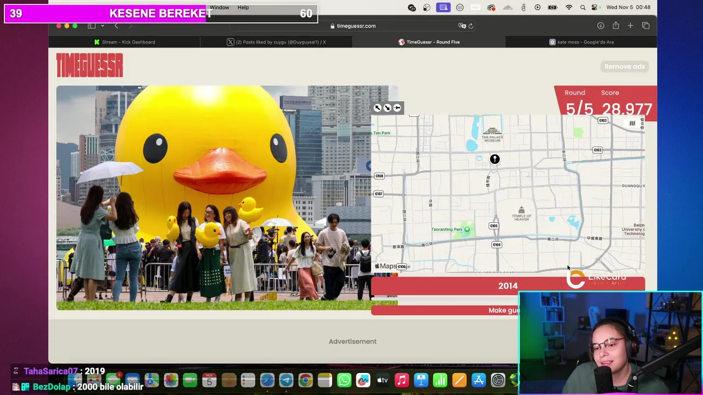Select the TimeGuessr - Round Five tab
The height and width of the screenshot is (395, 703).
coord(429,42)
